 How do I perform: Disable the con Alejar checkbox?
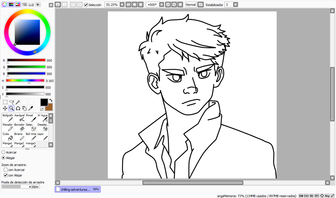pos(6,175)
